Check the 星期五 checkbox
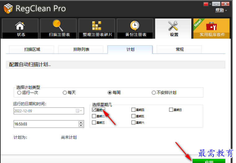 pyautogui.click(x=133, y=116)
